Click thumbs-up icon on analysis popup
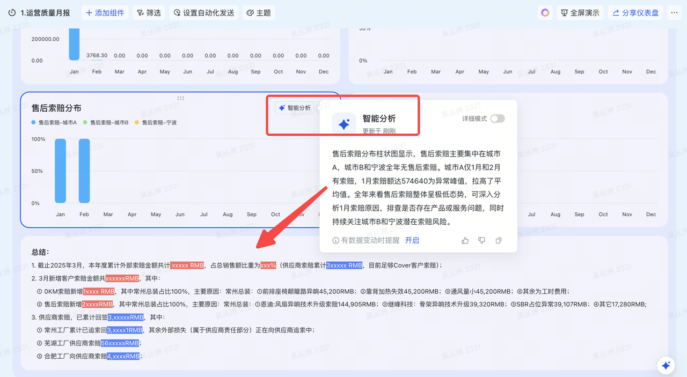 click(465, 240)
